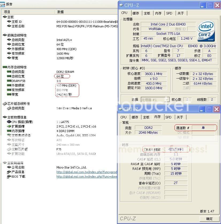Click the icon beside the 主板 section heading
221x224 pixels.
click(5, 17)
